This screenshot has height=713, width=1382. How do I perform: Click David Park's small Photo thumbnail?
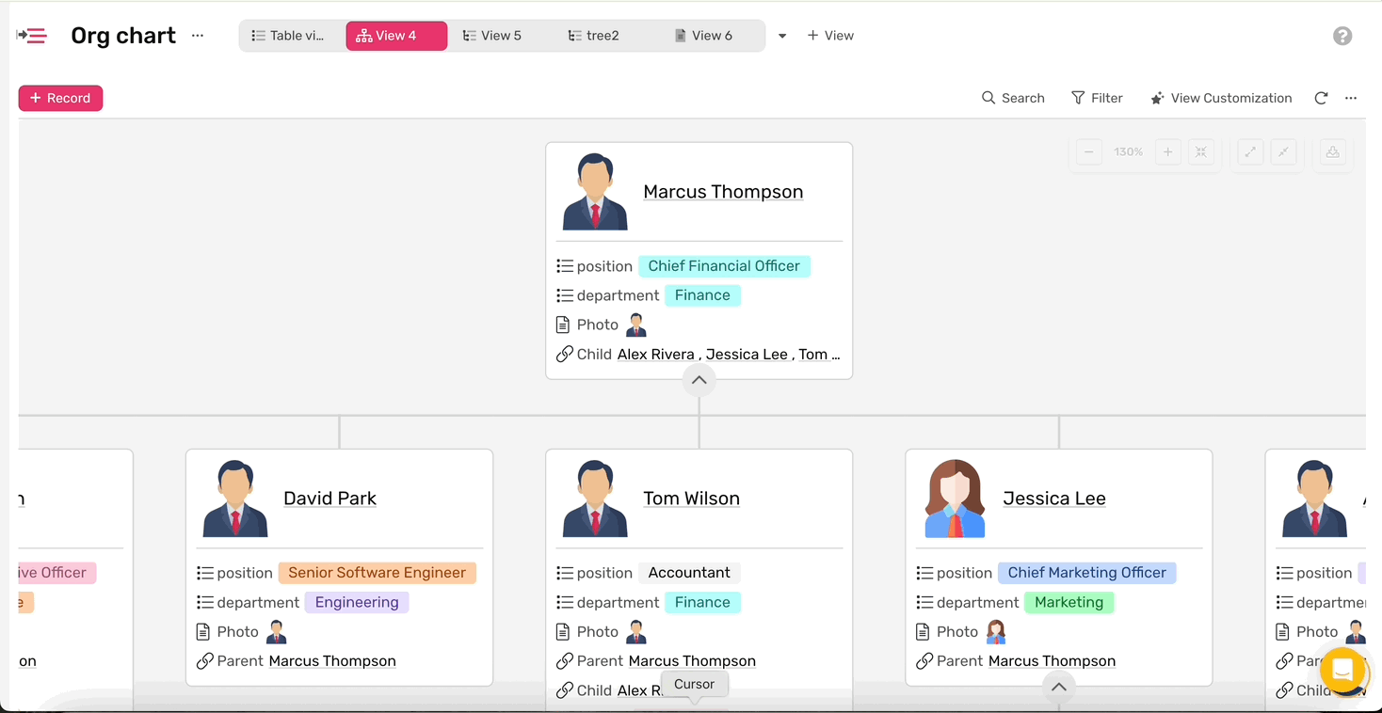[x=277, y=631]
